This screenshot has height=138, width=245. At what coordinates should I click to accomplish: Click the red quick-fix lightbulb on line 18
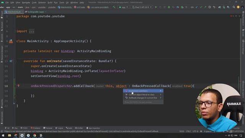tap(18, 85)
